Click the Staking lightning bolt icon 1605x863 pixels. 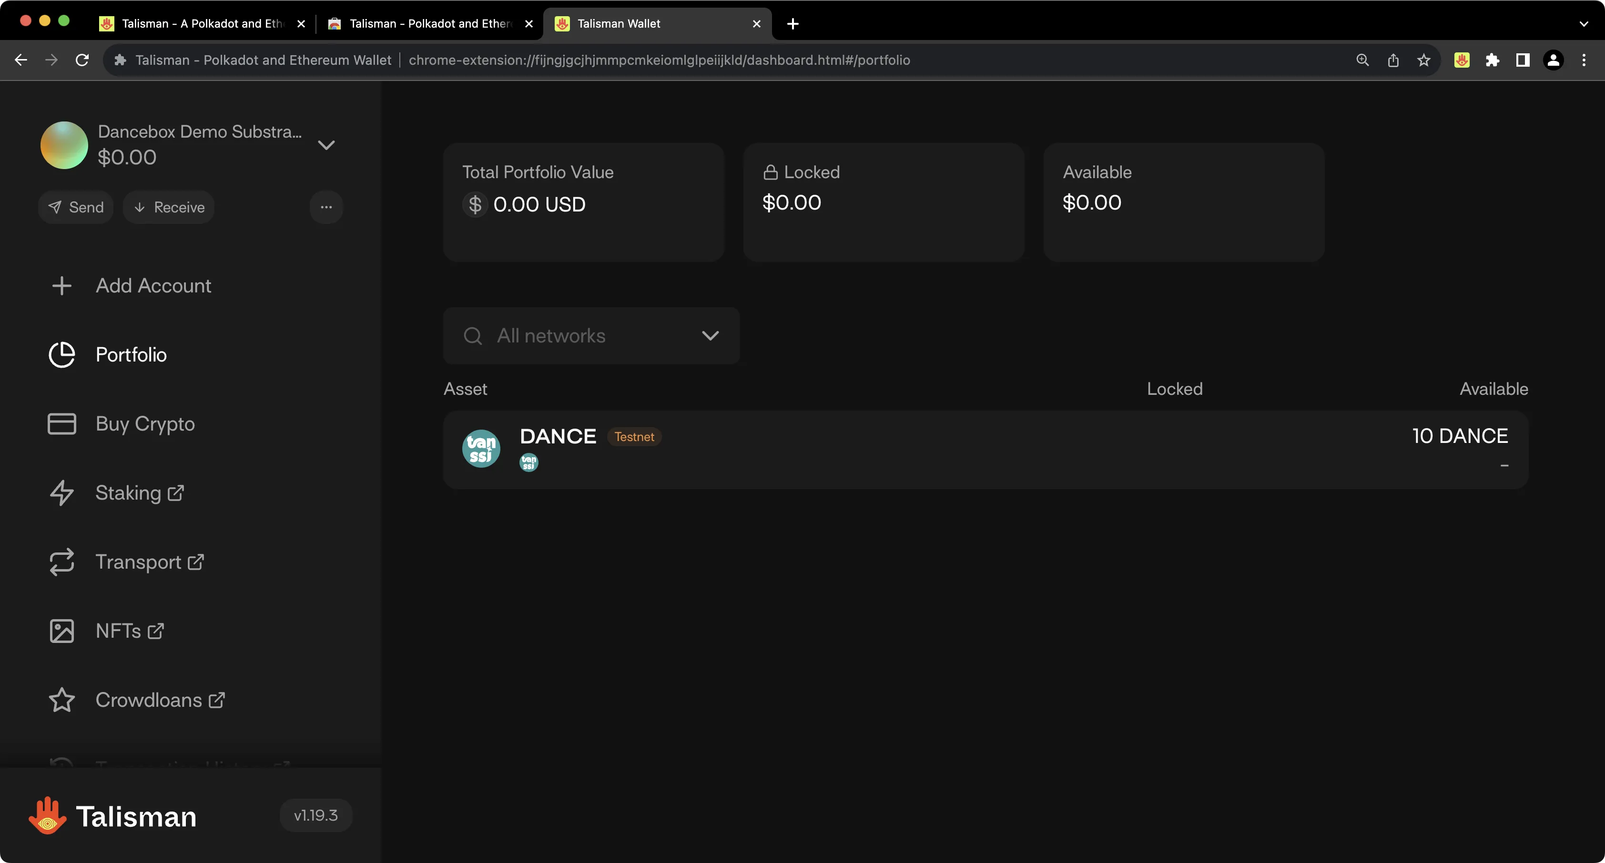coord(61,493)
